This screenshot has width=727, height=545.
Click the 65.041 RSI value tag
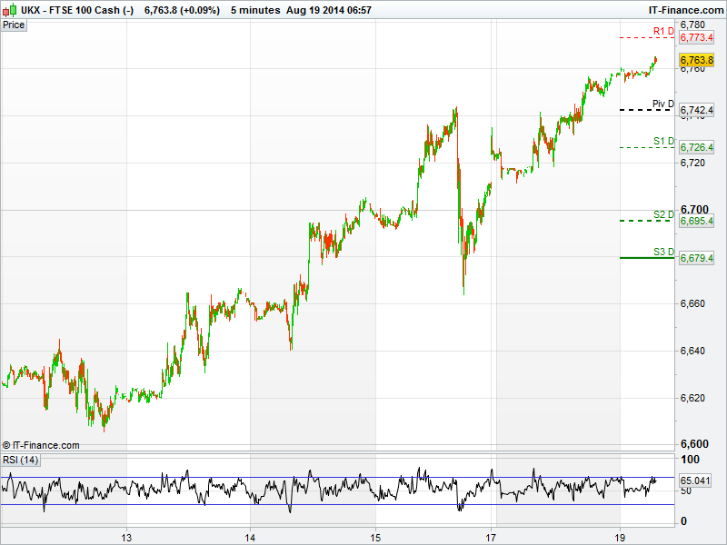pyautogui.click(x=696, y=480)
